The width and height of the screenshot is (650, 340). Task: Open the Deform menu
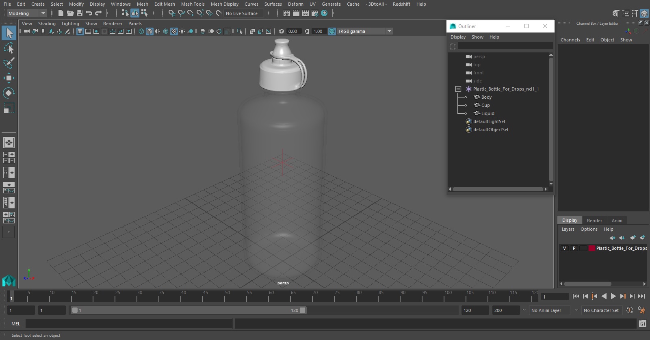pos(296,4)
